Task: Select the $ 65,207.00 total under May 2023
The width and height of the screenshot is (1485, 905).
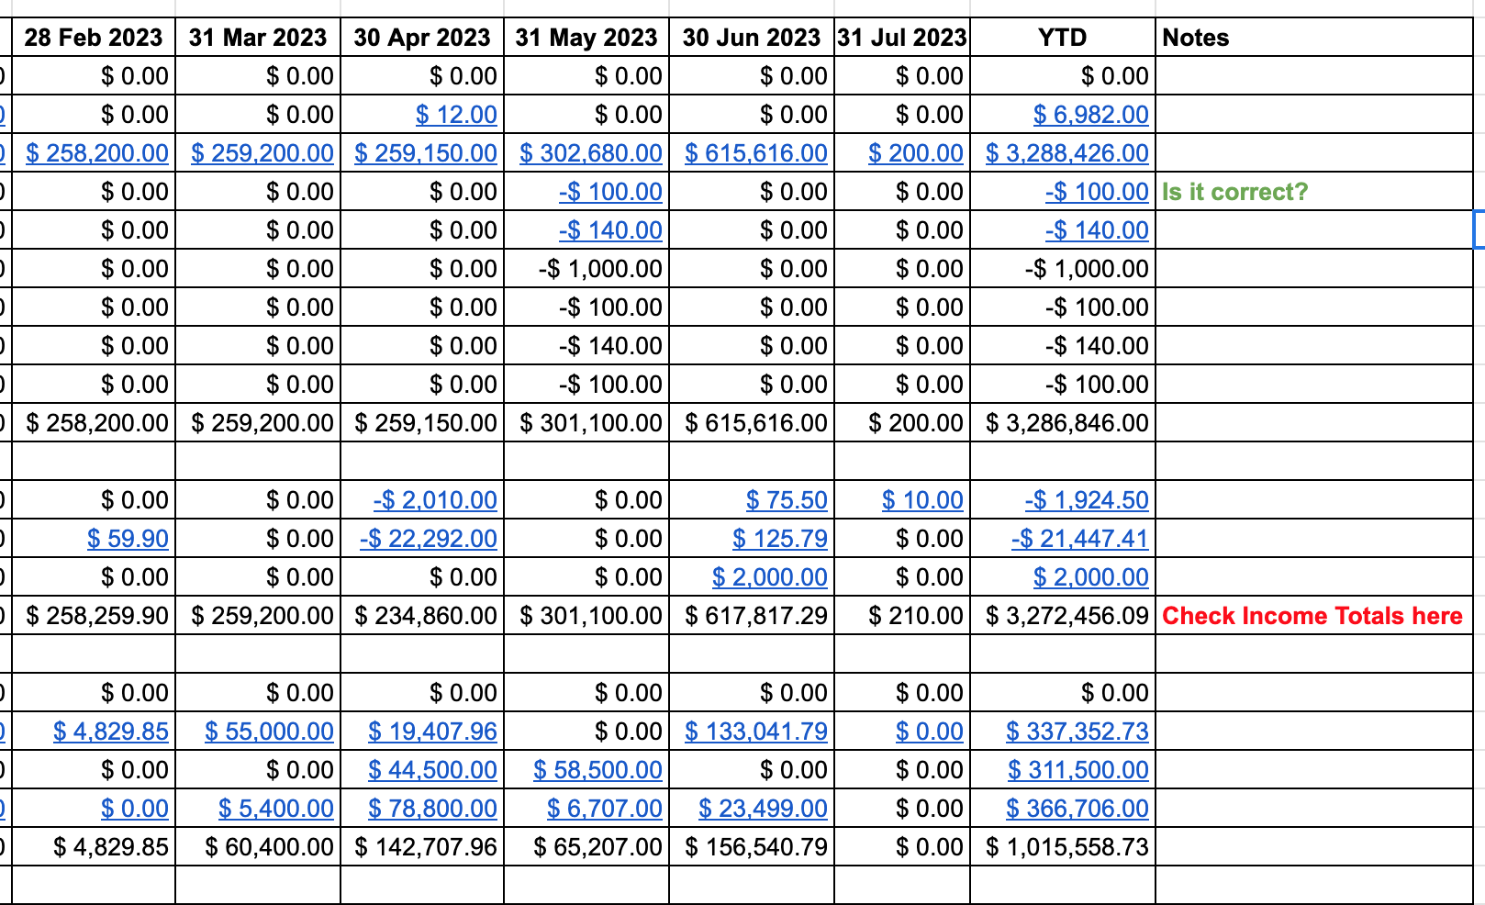Action: [586, 847]
